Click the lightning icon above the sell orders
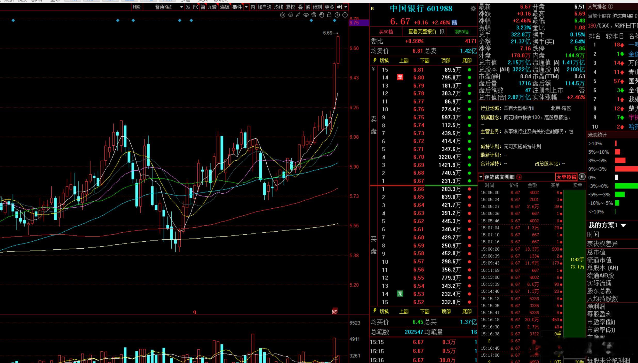 pos(375,60)
